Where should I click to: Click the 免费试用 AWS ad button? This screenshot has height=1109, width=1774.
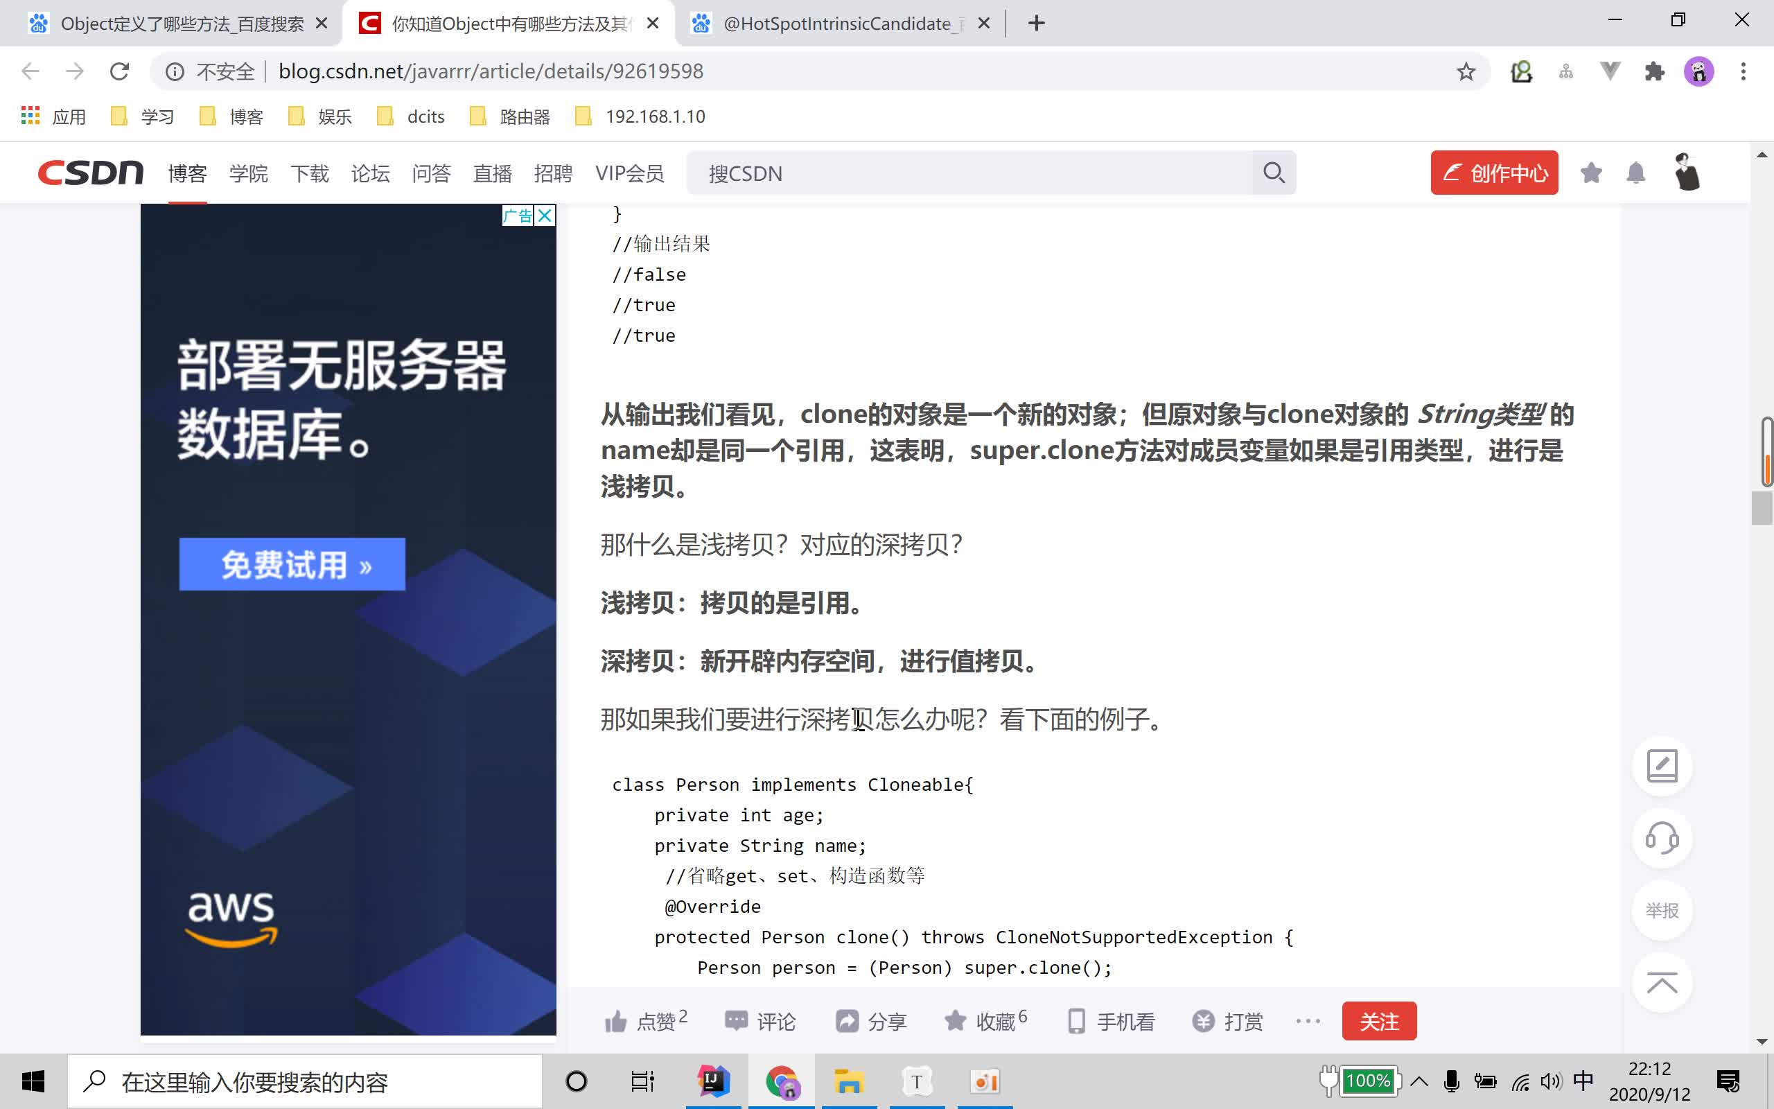(x=292, y=565)
